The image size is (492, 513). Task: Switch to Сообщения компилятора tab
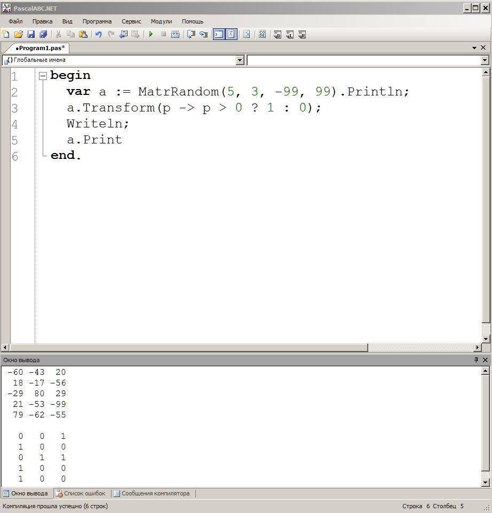pyautogui.click(x=152, y=493)
